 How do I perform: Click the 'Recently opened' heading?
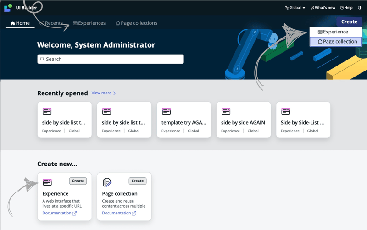[62, 93]
